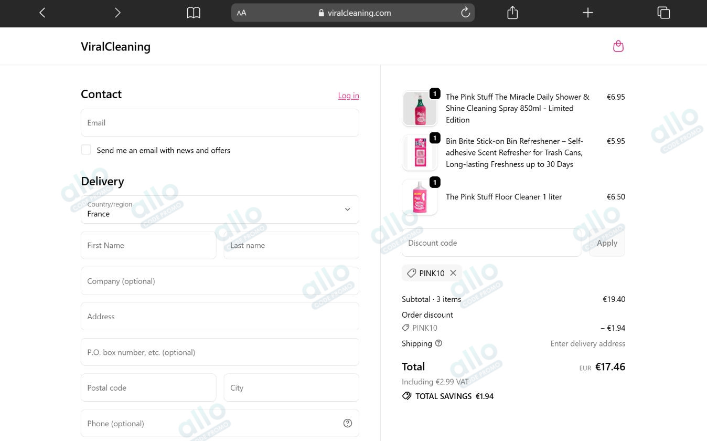Go to ViralCleaning store homepage logo

(x=115, y=47)
